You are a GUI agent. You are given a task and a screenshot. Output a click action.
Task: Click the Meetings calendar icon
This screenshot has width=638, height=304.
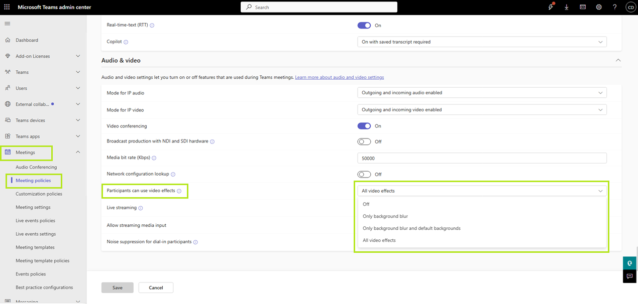8,152
